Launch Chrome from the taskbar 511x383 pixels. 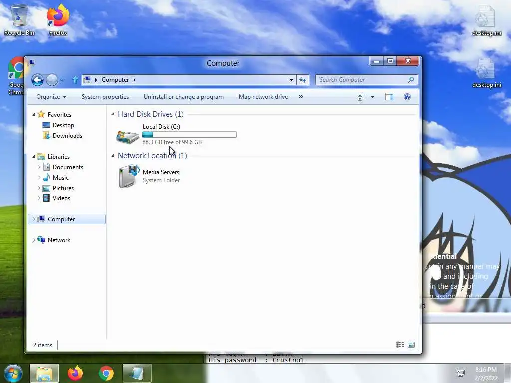106,373
